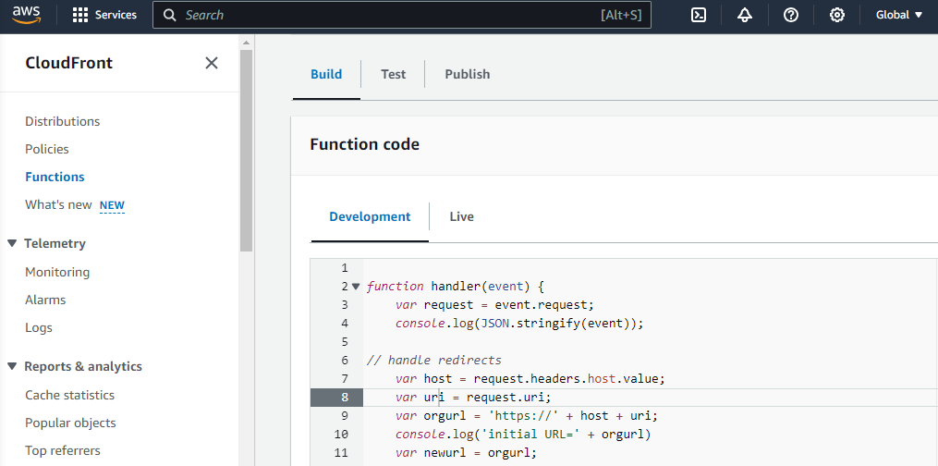This screenshot has width=938, height=466.
Task: Focus the AWS search field
Action: click(x=402, y=15)
